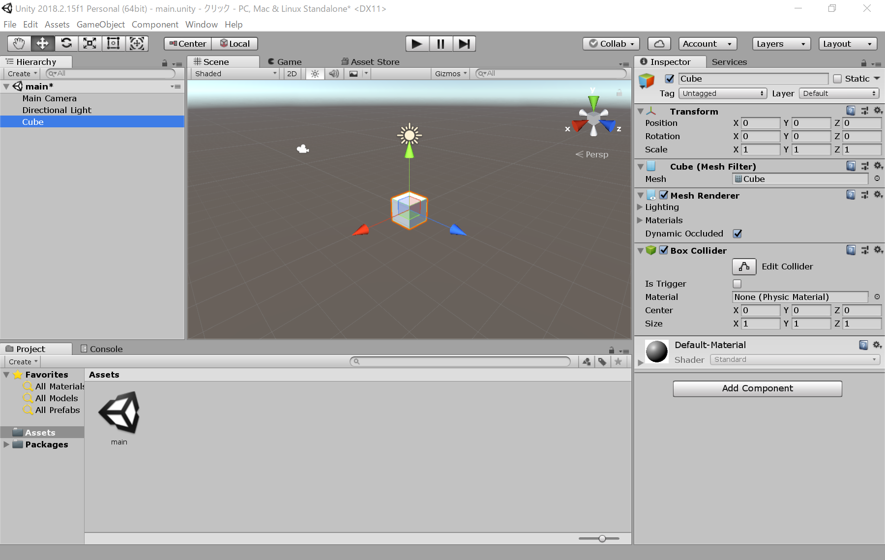Uncheck the Dynamic Occluded checkbox
The image size is (885, 560).
(x=737, y=234)
